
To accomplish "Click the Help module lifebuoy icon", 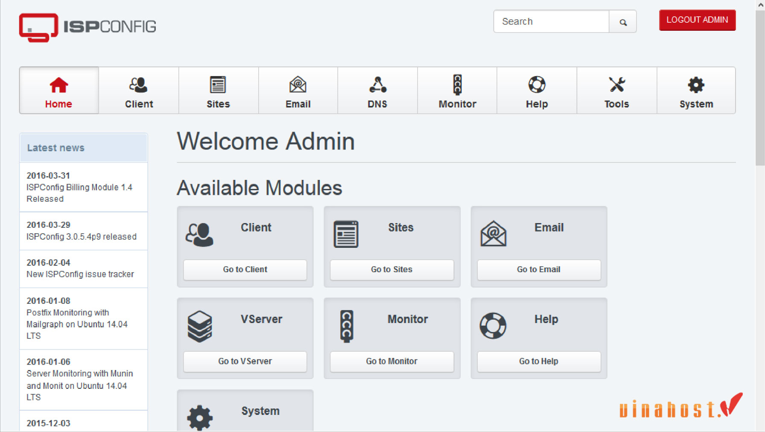I will 493,326.
